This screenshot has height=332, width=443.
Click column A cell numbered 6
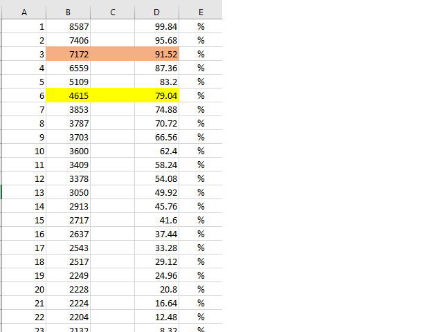click(x=24, y=95)
